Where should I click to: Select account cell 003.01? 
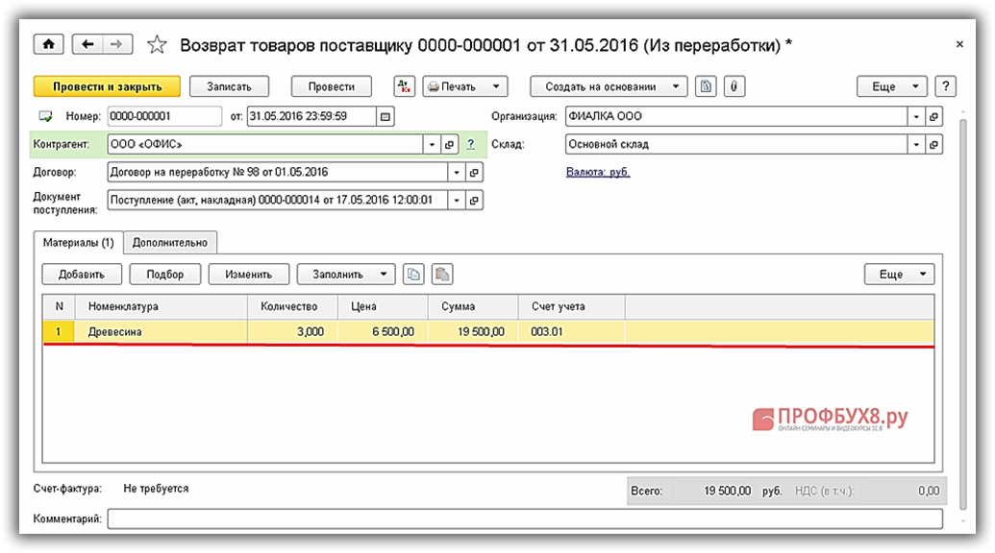(x=572, y=332)
